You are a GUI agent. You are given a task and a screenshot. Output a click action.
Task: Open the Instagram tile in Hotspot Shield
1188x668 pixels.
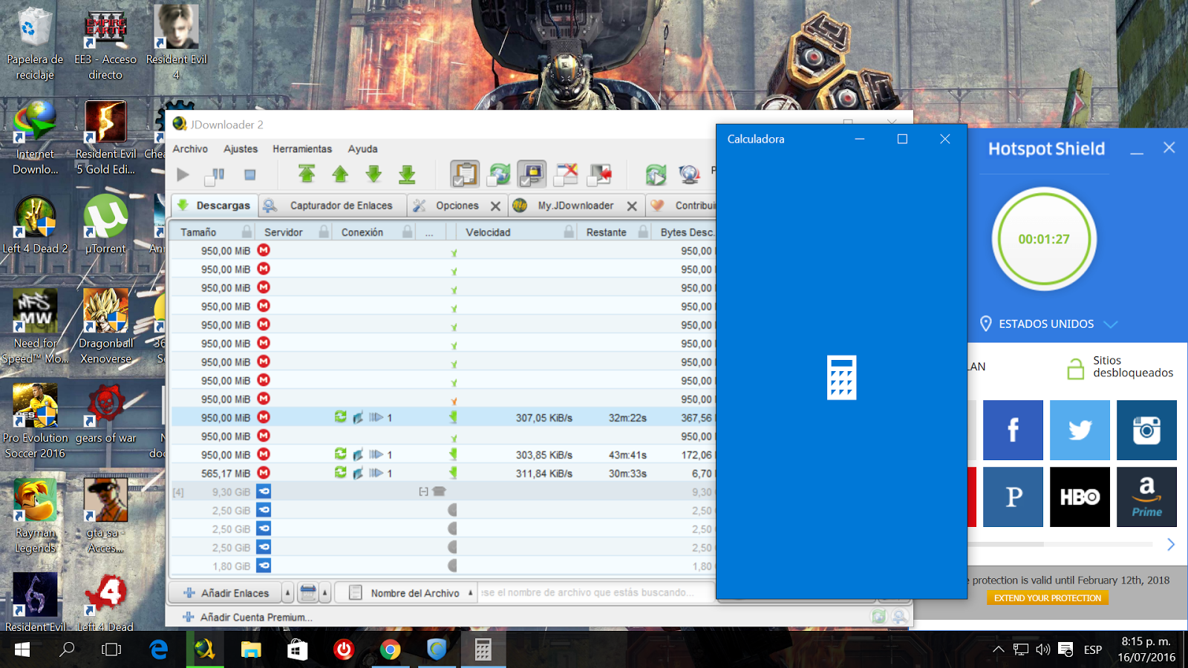click(1146, 430)
